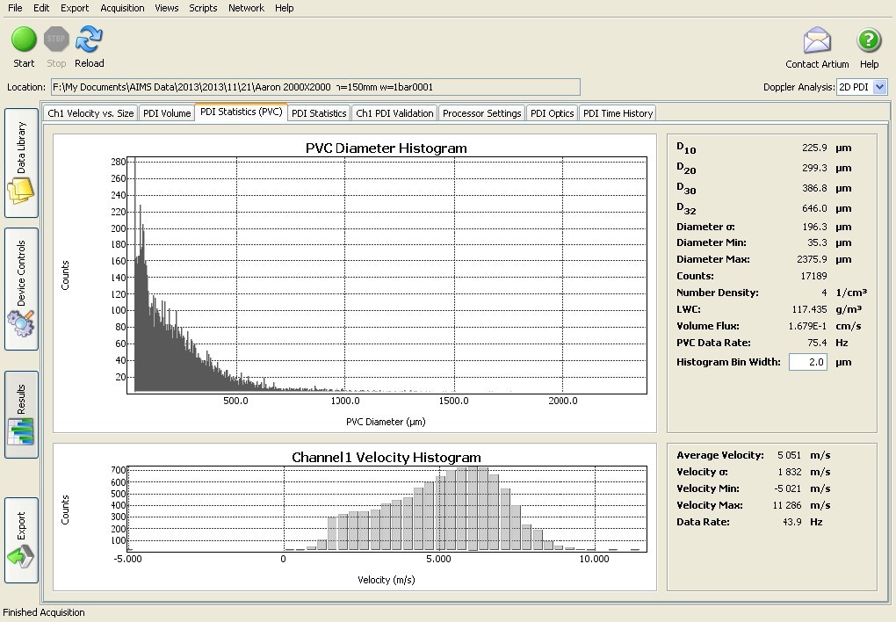The width and height of the screenshot is (896, 622).
Task: Open the PDI Time History tab
Action: (618, 113)
